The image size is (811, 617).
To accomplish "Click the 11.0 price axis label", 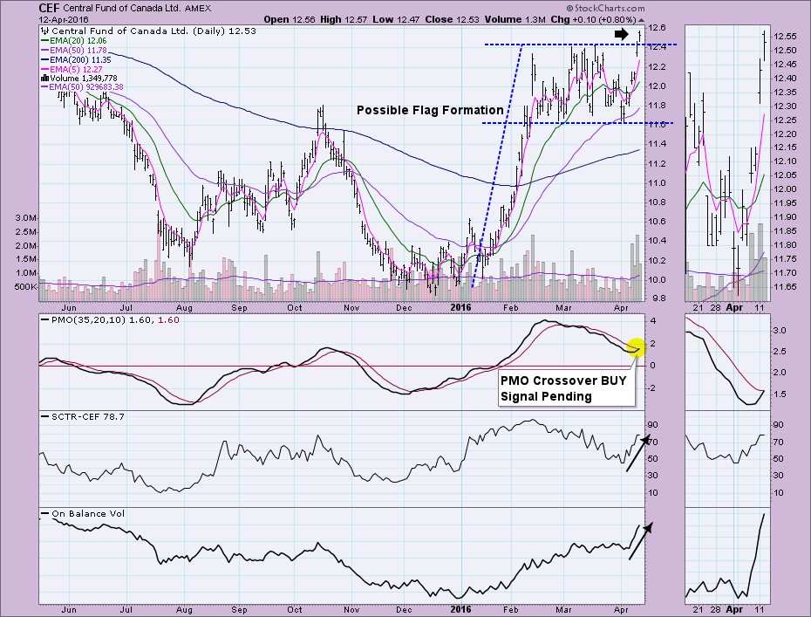I will click(658, 183).
